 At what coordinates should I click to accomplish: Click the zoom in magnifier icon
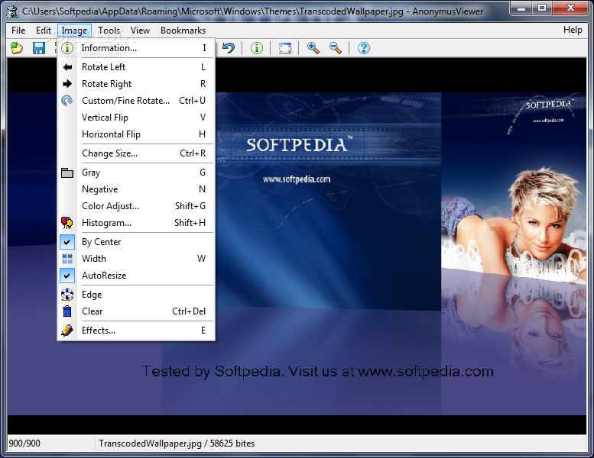click(x=313, y=48)
